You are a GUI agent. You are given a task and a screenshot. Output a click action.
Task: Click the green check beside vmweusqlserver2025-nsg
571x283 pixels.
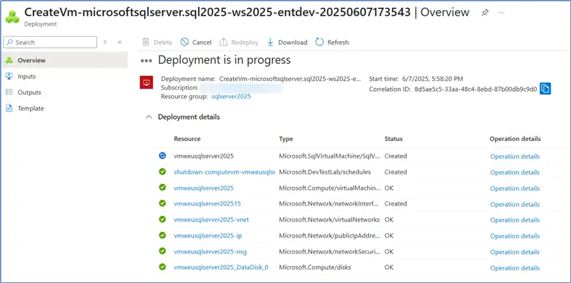point(163,251)
